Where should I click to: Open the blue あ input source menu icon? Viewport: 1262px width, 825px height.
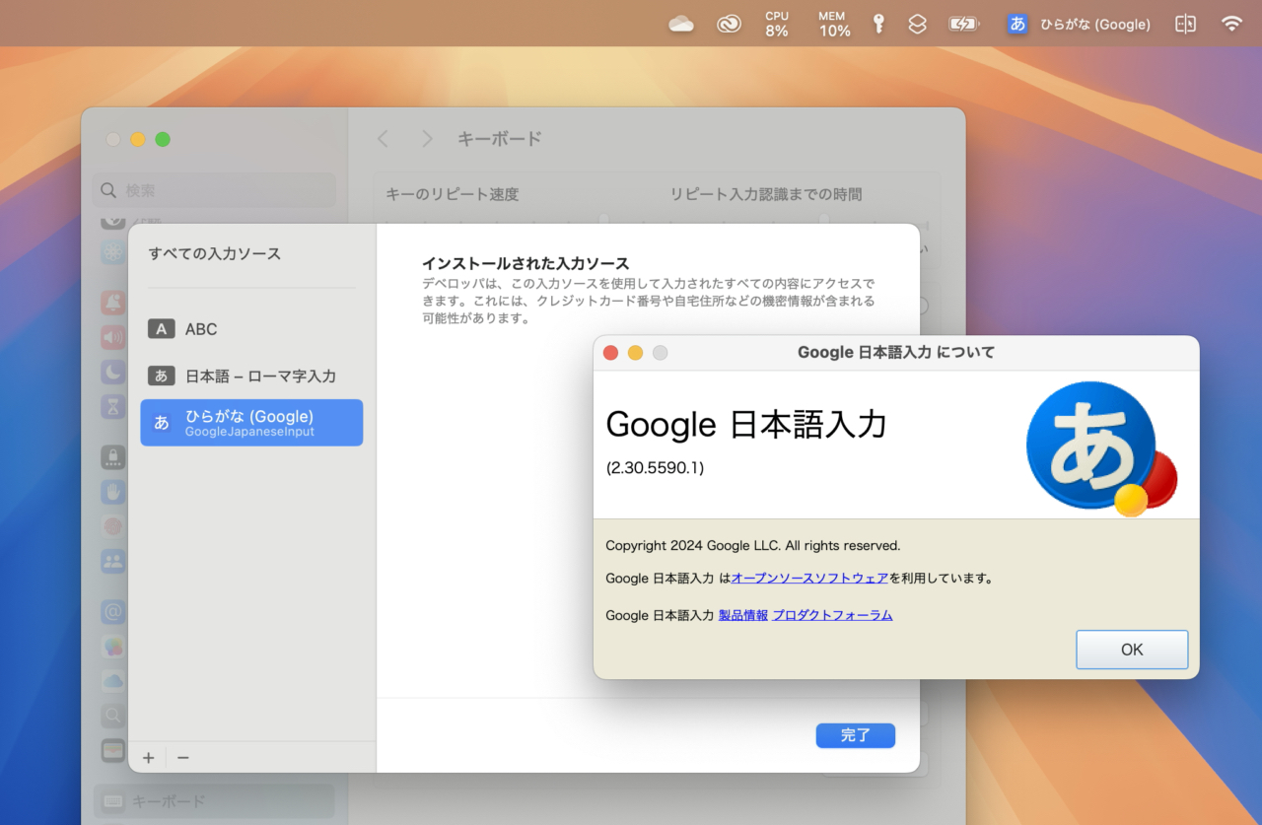tap(1017, 24)
